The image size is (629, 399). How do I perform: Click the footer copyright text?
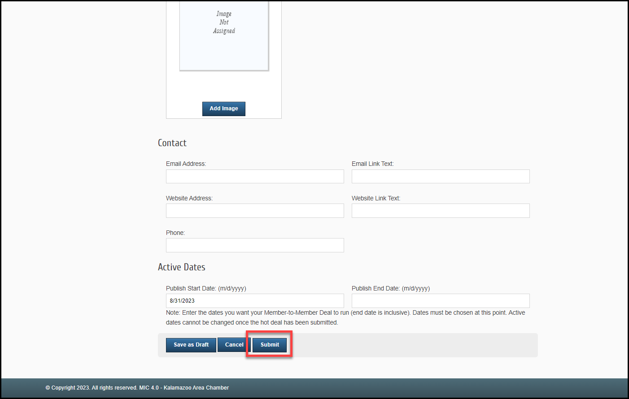coord(137,388)
